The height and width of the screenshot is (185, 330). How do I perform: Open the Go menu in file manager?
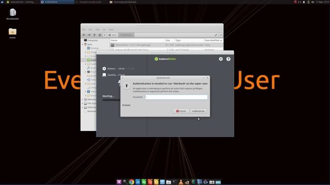click(104, 30)
